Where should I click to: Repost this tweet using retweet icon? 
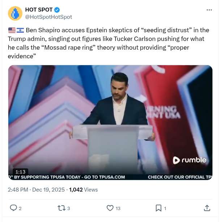[61, 208]
